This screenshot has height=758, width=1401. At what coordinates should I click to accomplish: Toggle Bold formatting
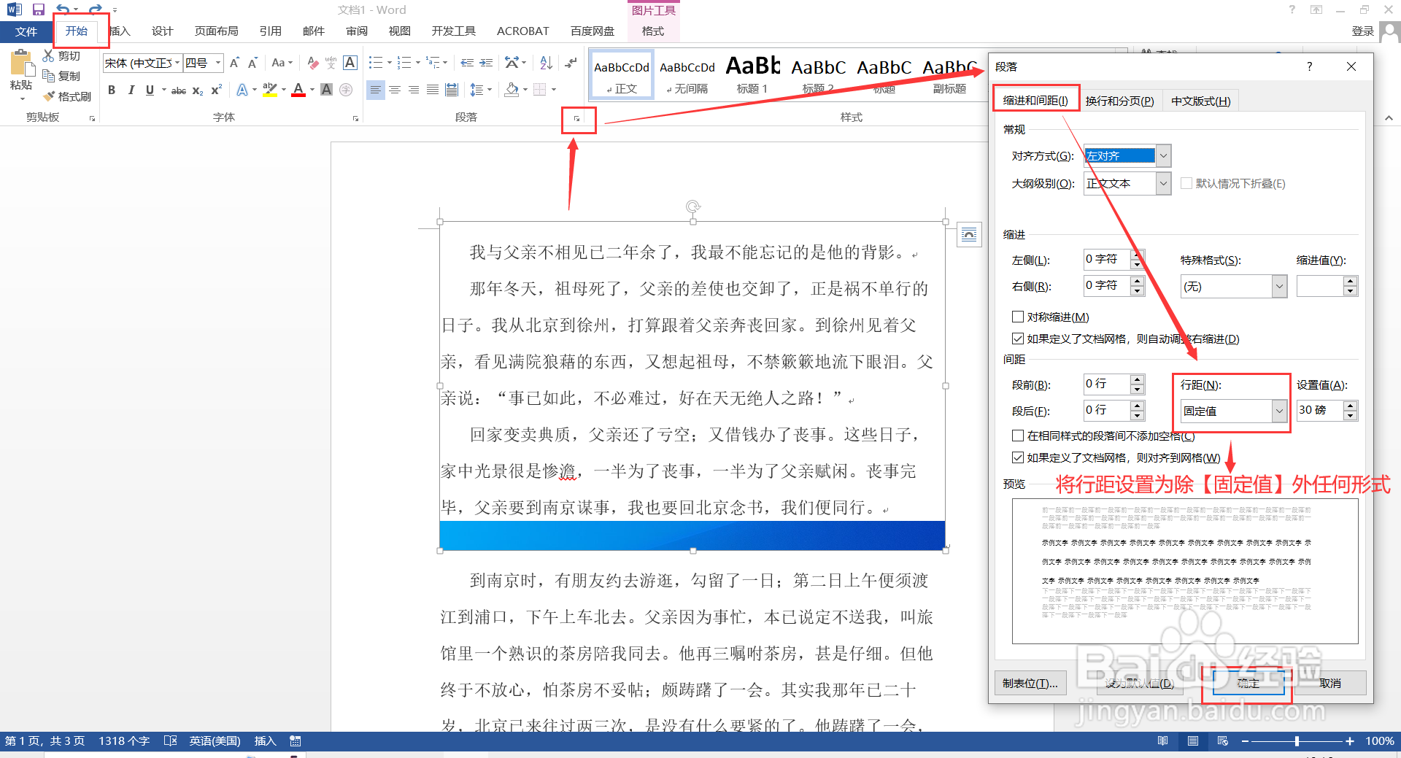click(x=112, y=90)
